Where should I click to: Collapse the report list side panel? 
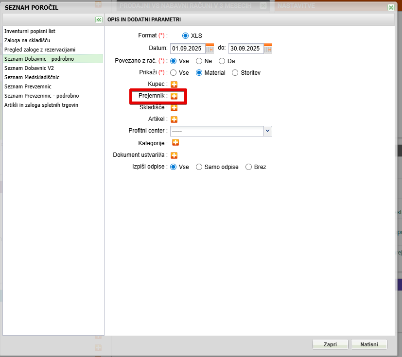click(x=99, y=19)
